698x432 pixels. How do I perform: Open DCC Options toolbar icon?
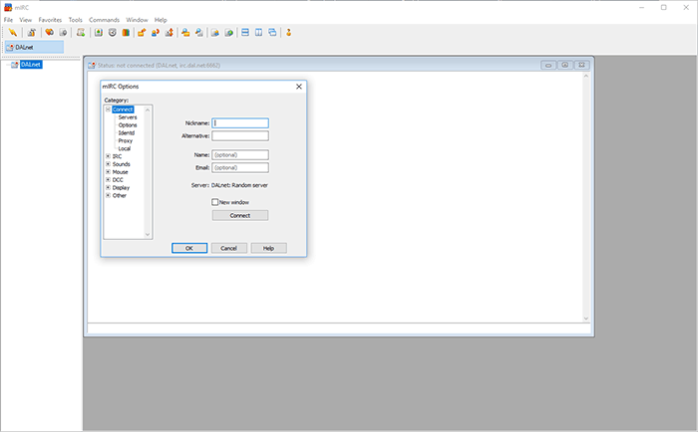[169, 33]
